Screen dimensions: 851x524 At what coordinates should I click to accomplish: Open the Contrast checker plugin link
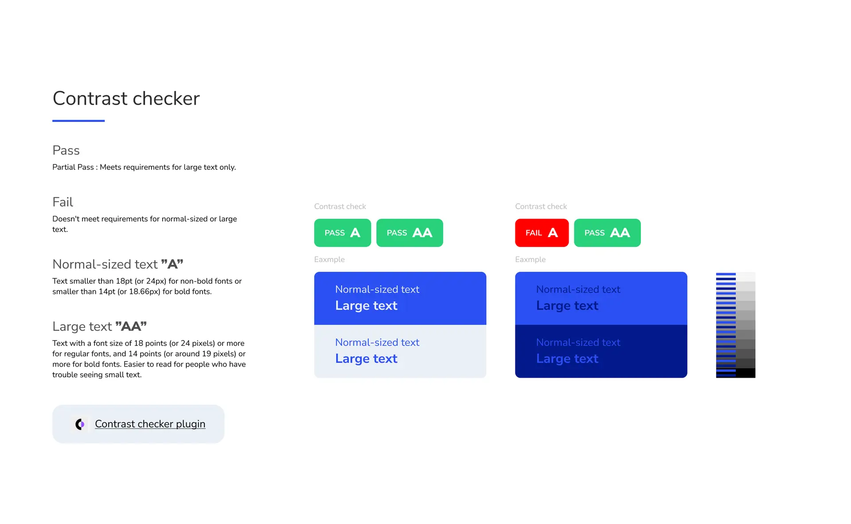coord(150,424)
